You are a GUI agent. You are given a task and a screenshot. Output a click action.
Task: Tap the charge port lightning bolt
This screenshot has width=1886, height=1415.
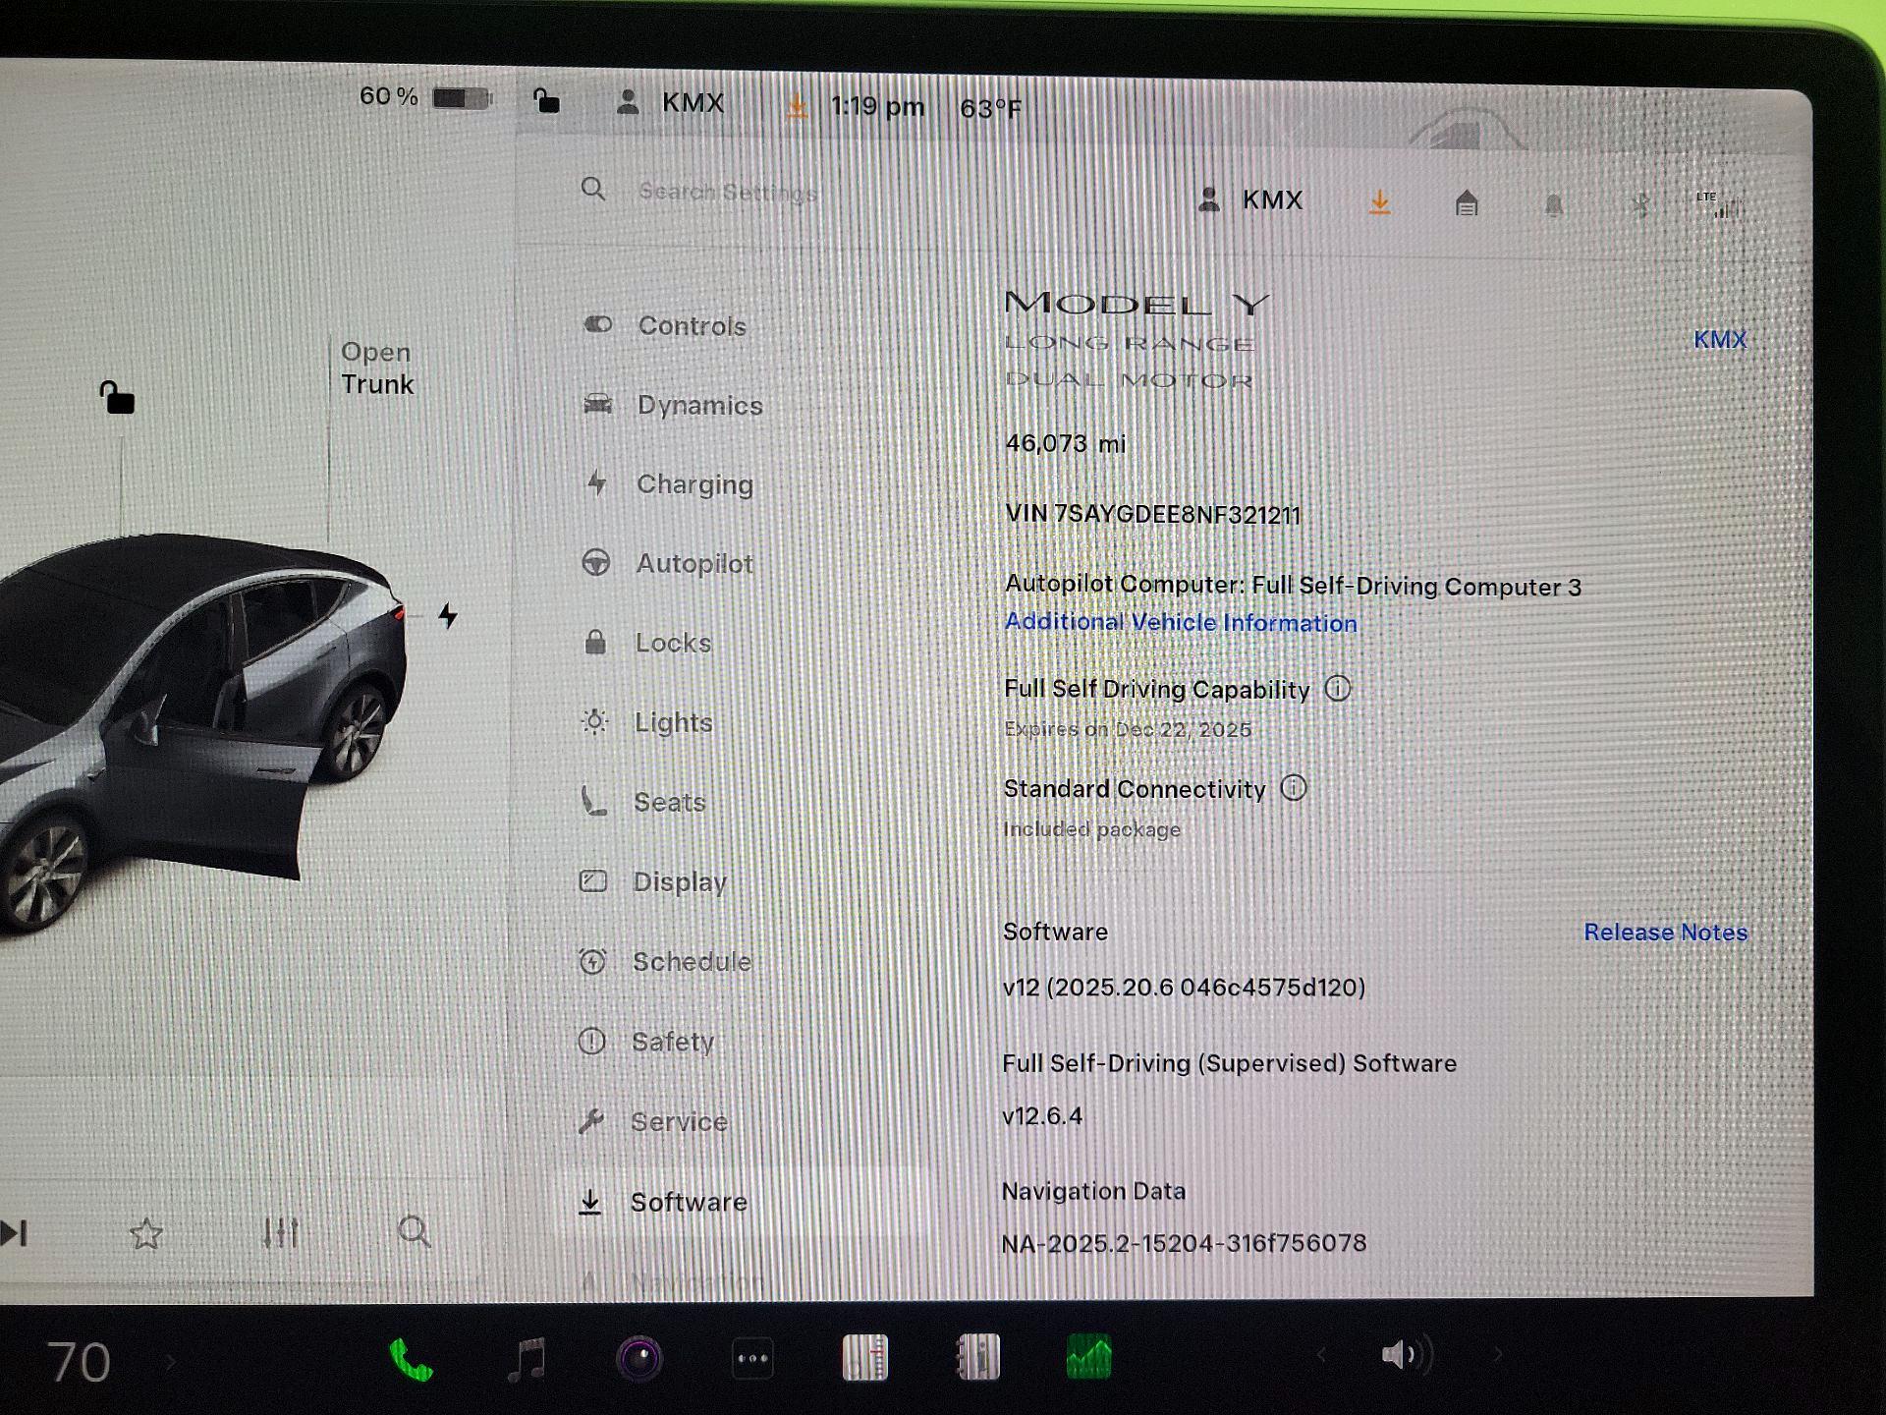click(447, 616)
